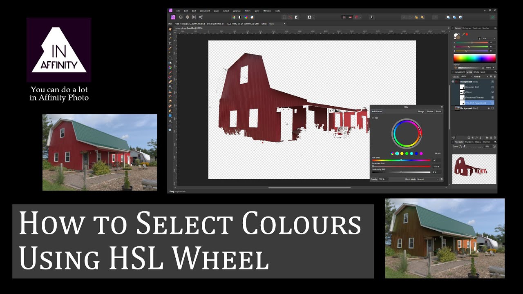Screen dimensions: 523x294
Task: Open the Filters menu
Action: point(248,11)
